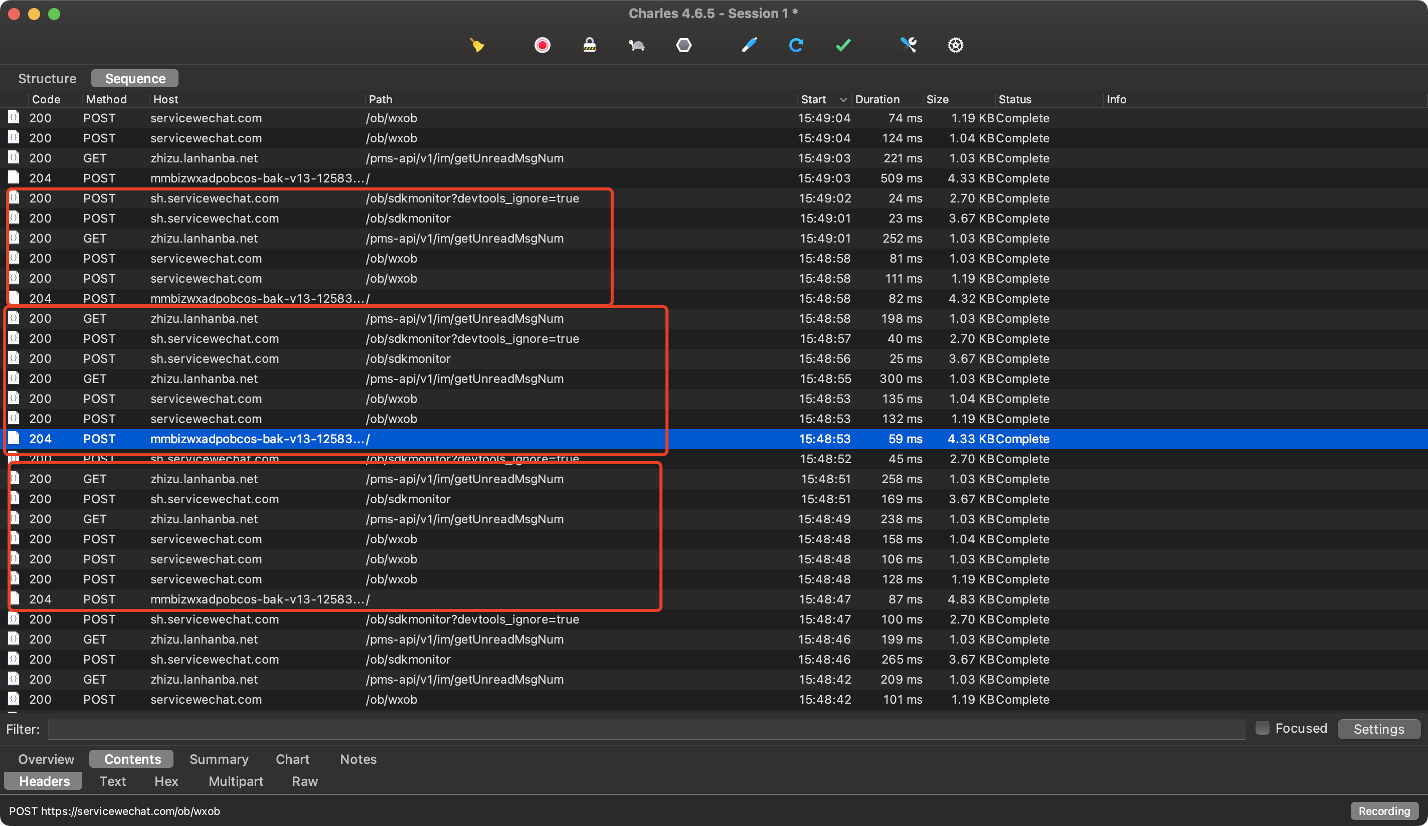Open settings gear icon in toolbar

point(955,45)
